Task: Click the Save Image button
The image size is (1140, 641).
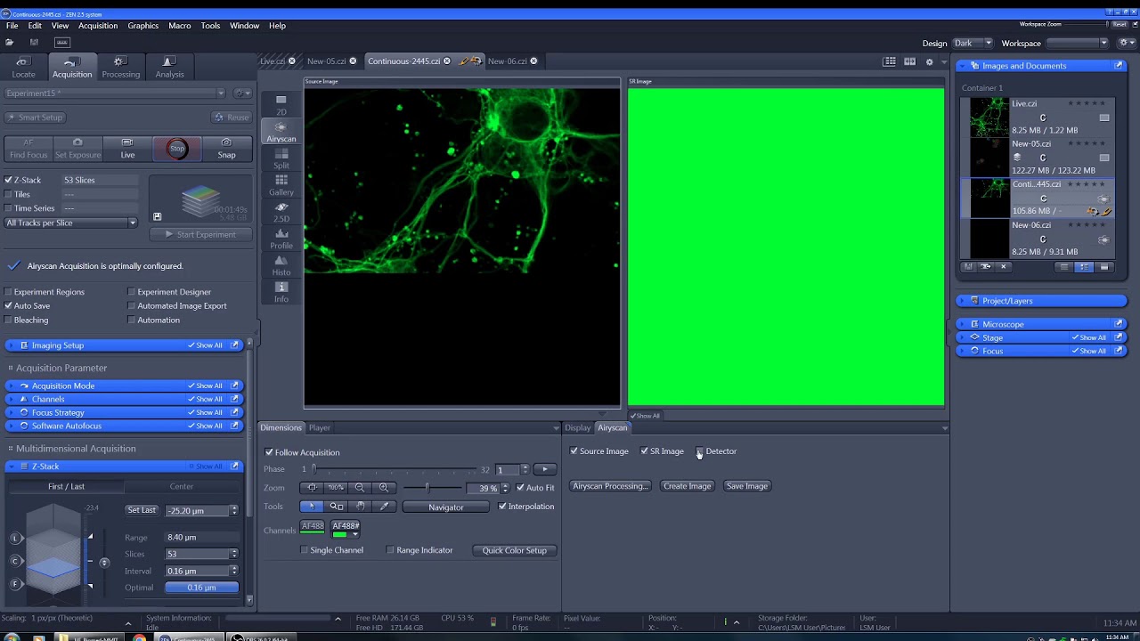Action: 746,486
